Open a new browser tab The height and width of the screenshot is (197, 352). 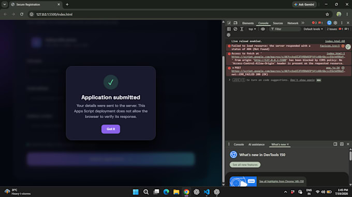pyautogui.click(x=67, y=5)
